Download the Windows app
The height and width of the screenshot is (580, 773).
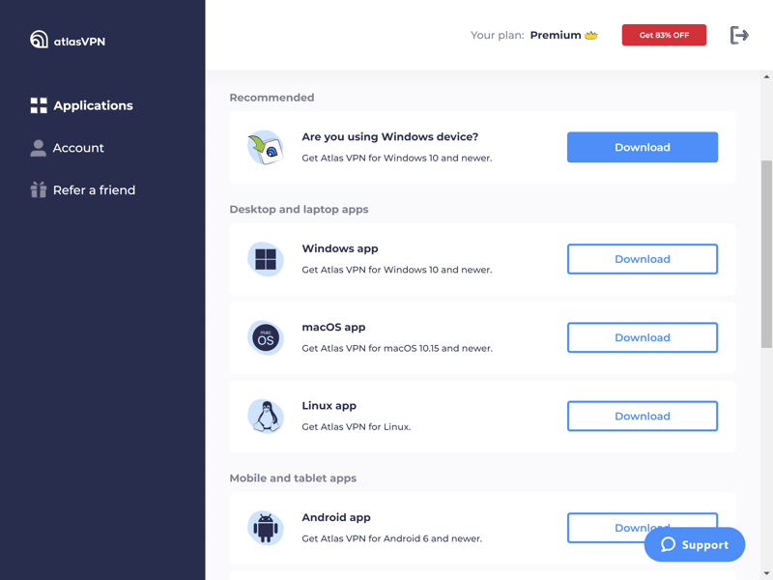tap(642, 259)
